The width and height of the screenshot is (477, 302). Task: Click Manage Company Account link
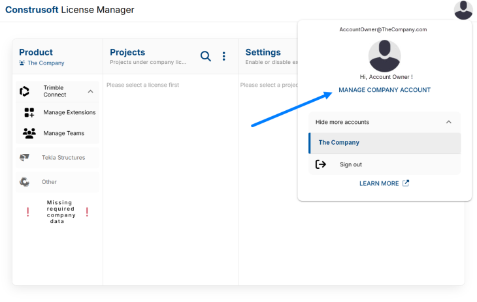coord(384,90)
